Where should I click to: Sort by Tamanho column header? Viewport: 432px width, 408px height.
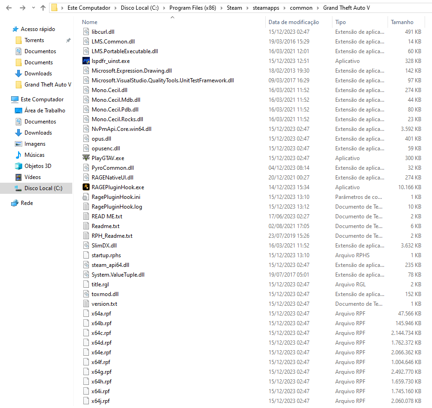402,22
